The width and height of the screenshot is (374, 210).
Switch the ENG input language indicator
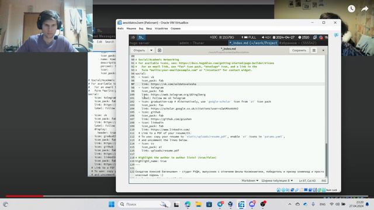tap(322, 204)
